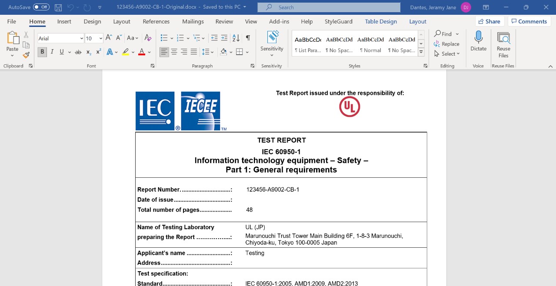The image size is (556, 286).
Task: Click the Sort A to Z icon
Action: (x=236, y=38)
